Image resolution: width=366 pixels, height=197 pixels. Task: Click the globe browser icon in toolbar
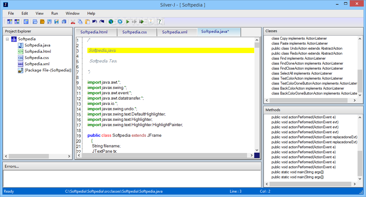111,22
